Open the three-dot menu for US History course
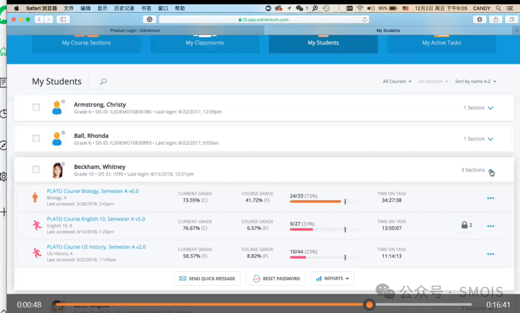The image size is (520, 313). [x=490, y=254]
